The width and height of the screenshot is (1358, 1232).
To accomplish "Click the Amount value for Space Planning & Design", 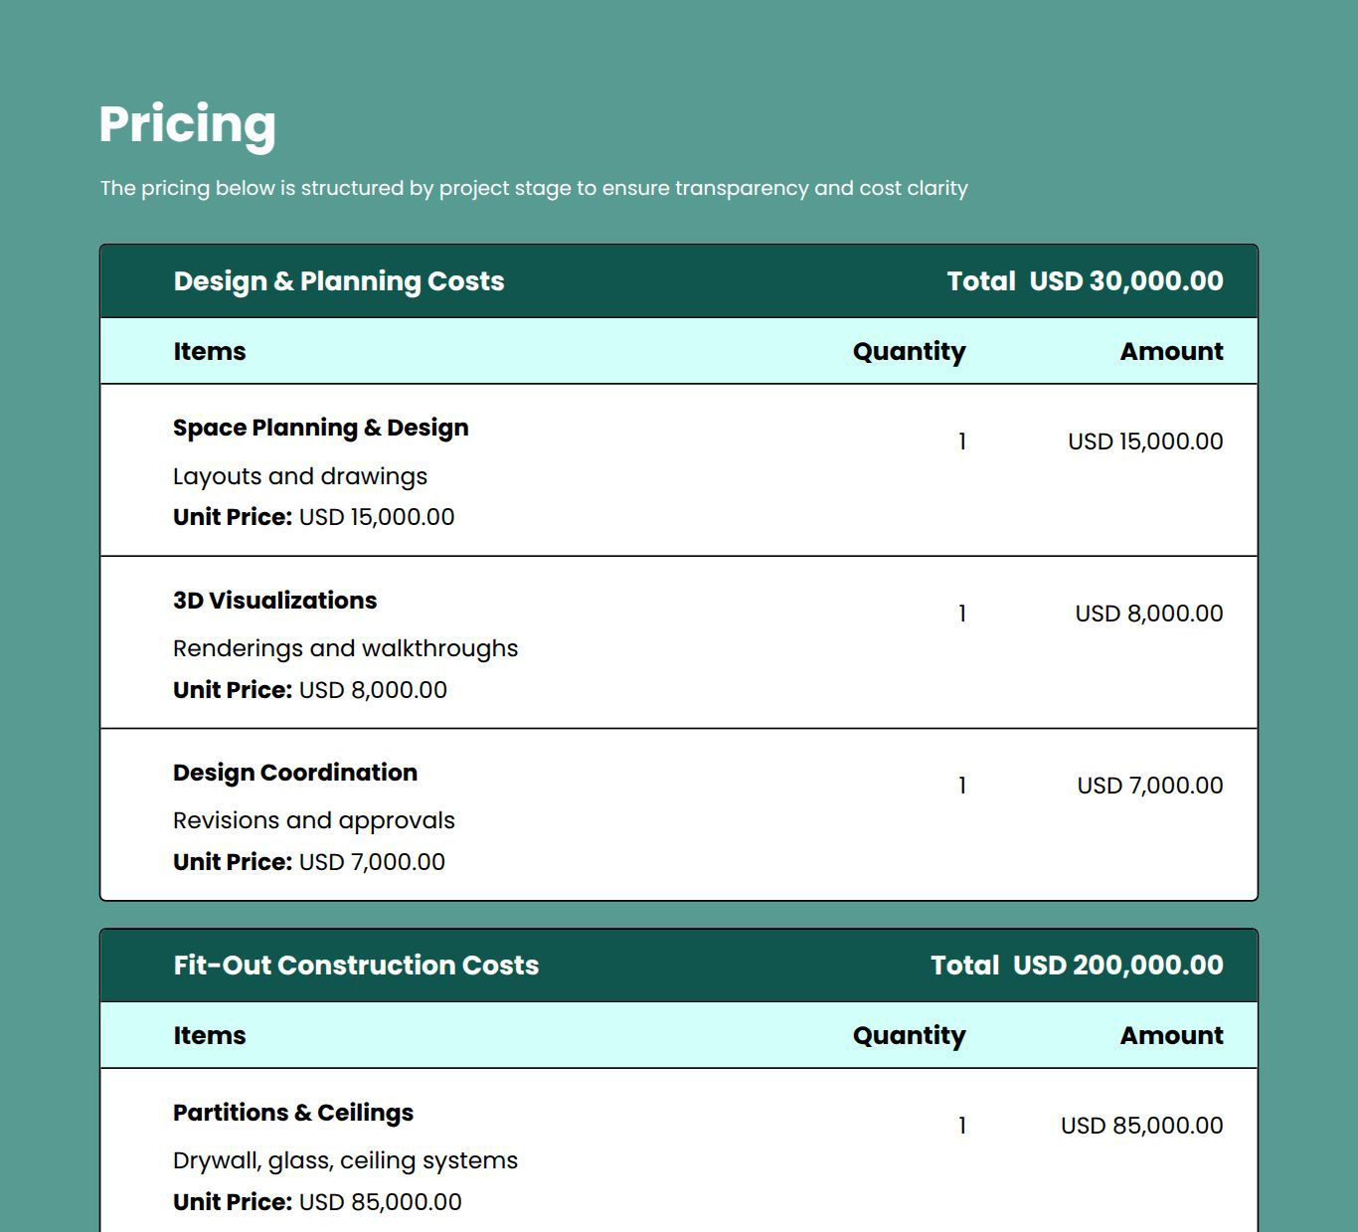I will (1145, 441).
